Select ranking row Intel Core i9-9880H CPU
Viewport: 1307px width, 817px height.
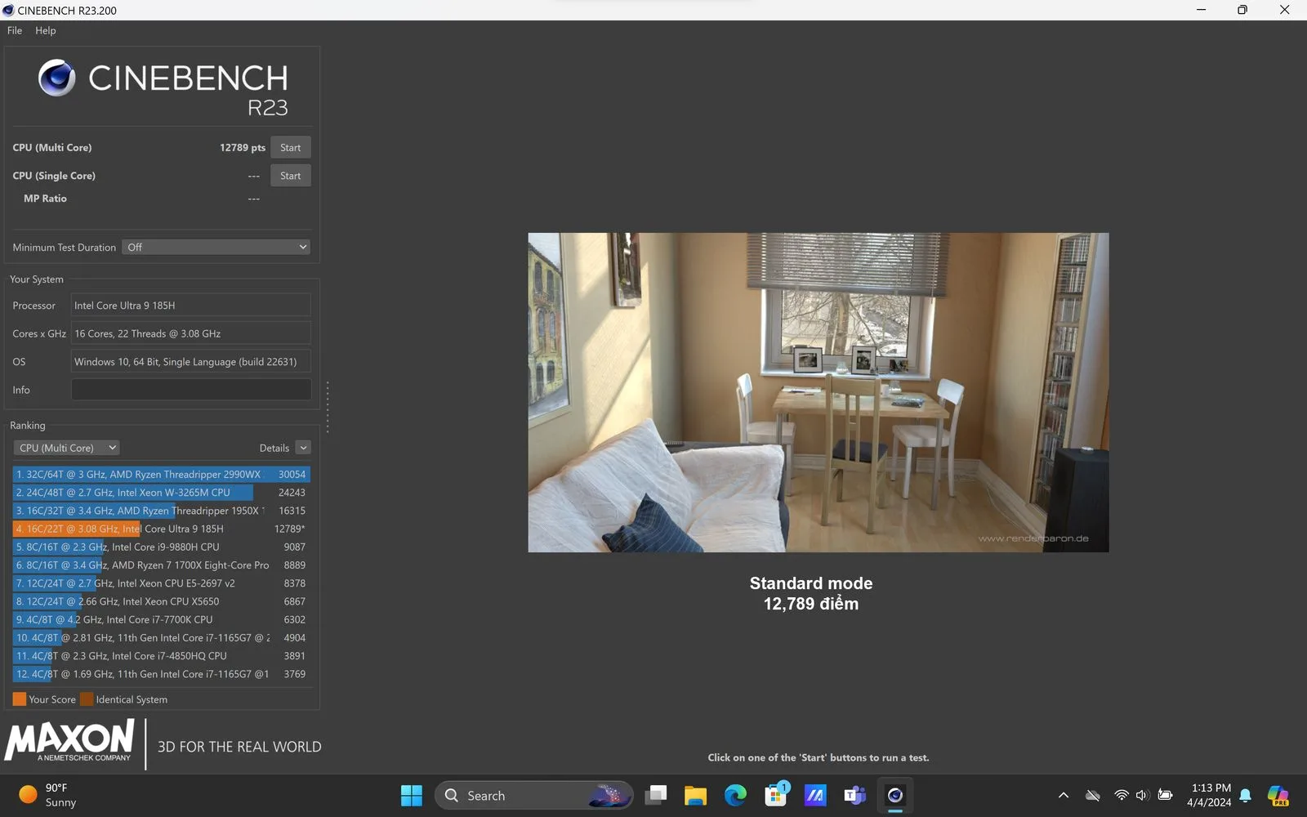[x=161, y=547]
